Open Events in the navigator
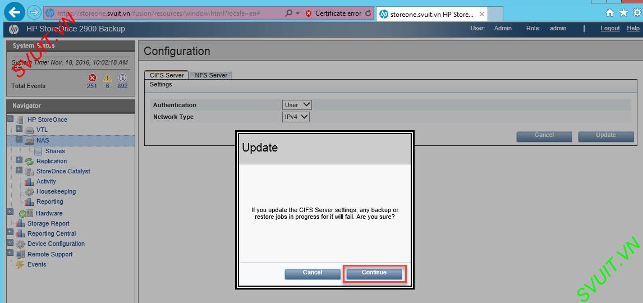 click(x=37, y=264)
